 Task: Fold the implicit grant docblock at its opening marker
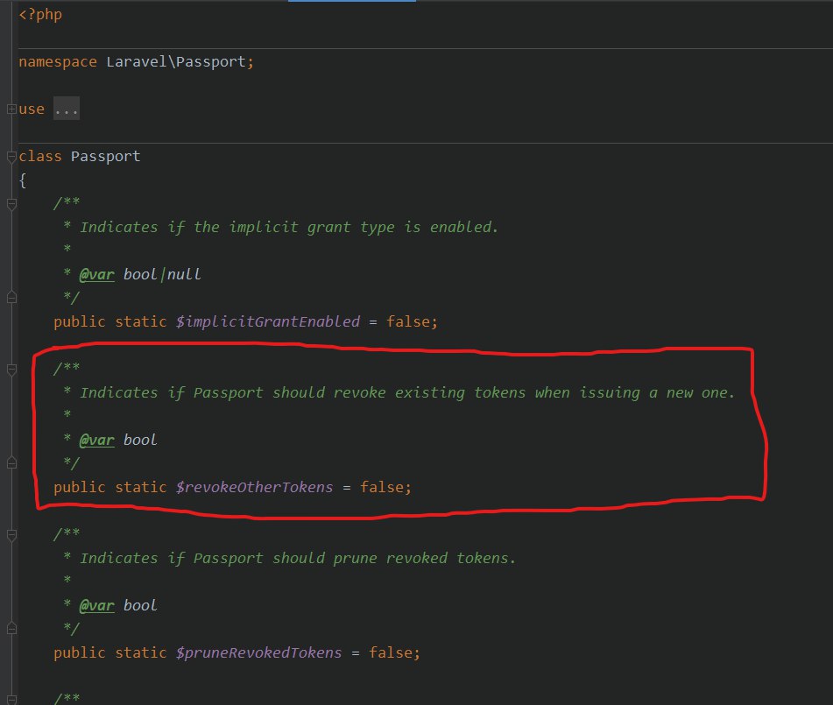coord(11,204)
